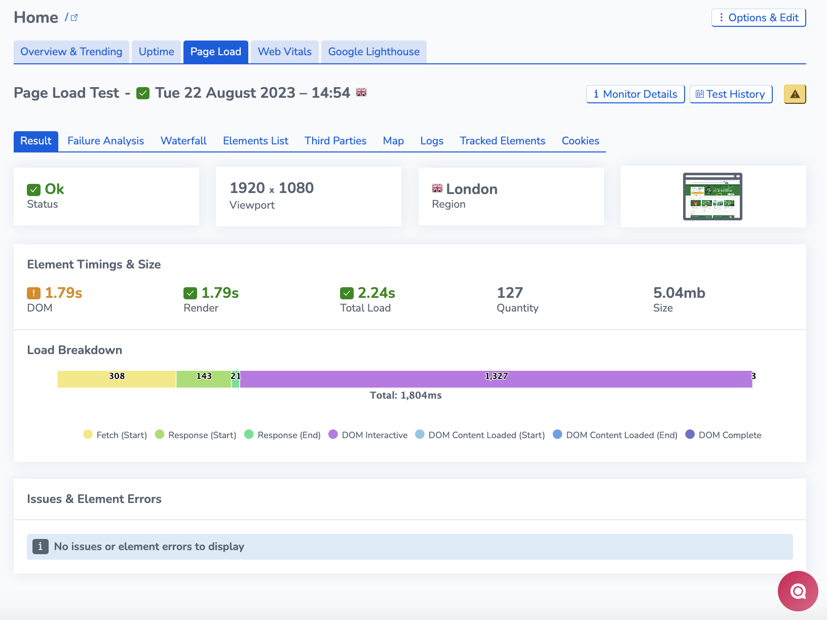Image resolution: width=827 pixels, height=620 pixels.
Task: Switch to Overview & Trending tab
Action: [x=71, y=52]
